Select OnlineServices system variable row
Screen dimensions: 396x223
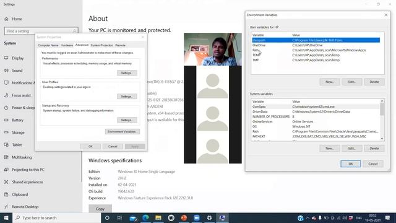click(316, 121)
